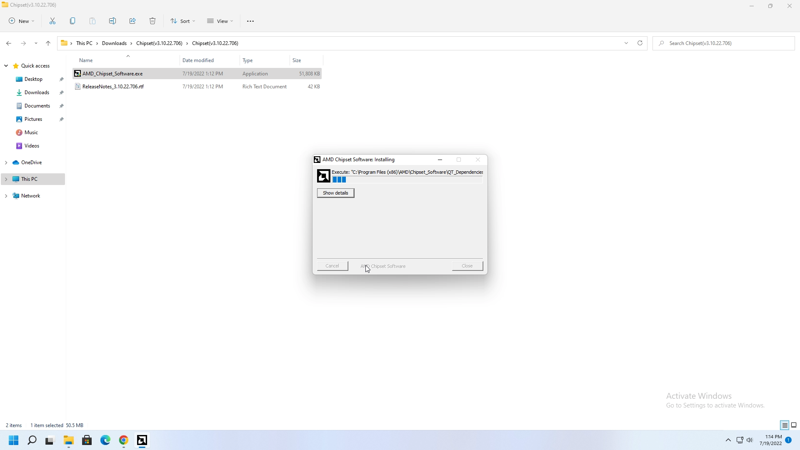Sort by Date modified column header
The image size is (800, 450).
click(x=210, y=60)
